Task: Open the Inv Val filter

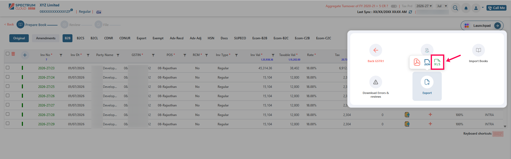Action: tap(273, 55)
